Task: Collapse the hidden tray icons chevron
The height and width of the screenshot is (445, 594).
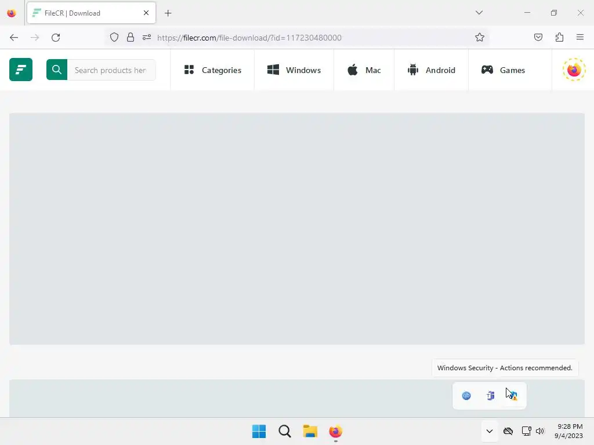Action: pos(490,431)
